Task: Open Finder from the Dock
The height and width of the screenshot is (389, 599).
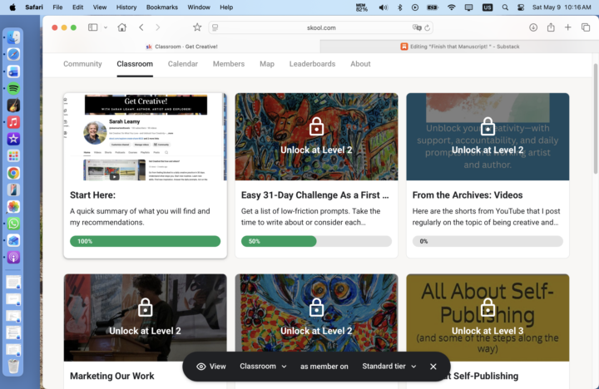Action: [x=13, y=37]
